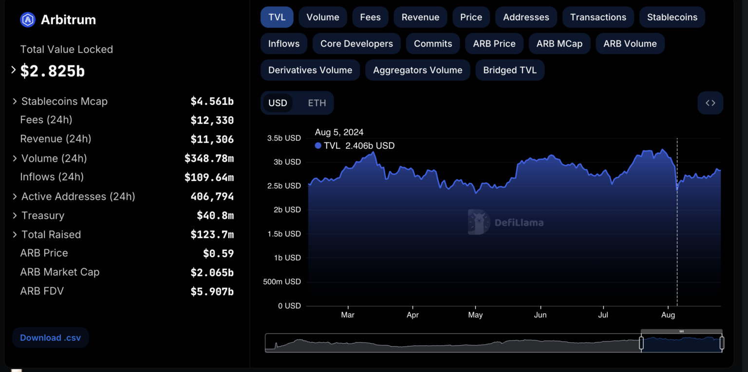Click the Aug 5 dashed marker line
This screenshot has height=372, width=748.
tap(677, 222)
